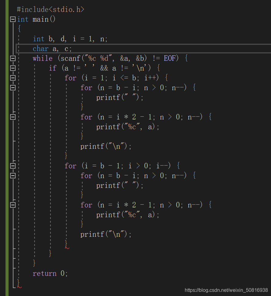Click the final closing brace of main
271x296 pixels.
pos(19,283)
